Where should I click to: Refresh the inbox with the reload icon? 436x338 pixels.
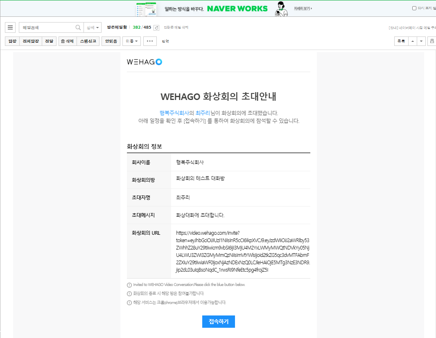click(x=156, y=27)
